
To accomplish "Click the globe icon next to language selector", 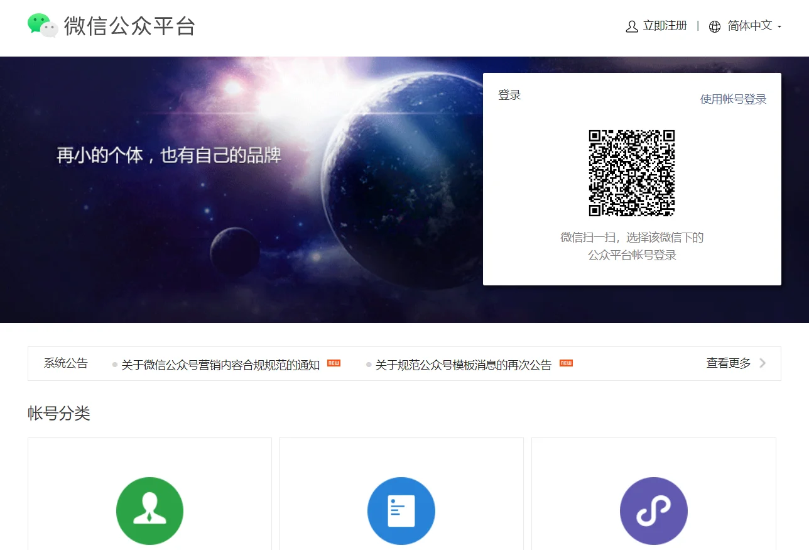I will click(x=714, y=26).
